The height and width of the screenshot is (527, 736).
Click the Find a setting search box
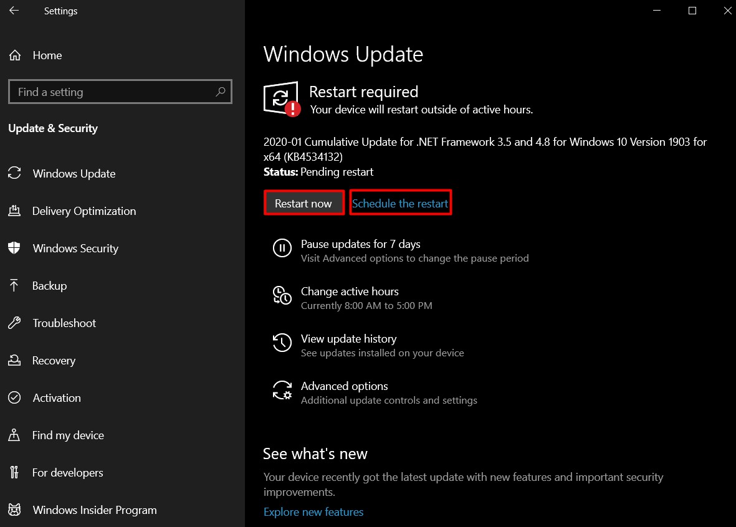coord(120,92)
